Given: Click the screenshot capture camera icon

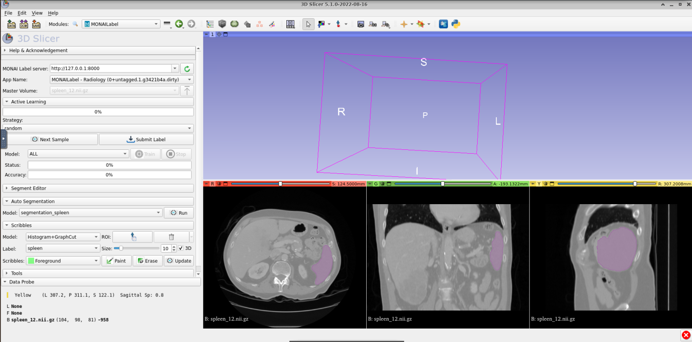Looking at the screenshot, I should (x=360, y=24).
